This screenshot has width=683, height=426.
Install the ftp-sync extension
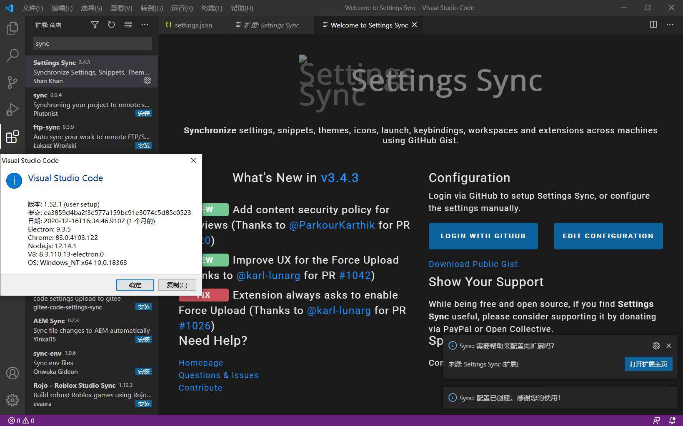(x=144, y=146)
